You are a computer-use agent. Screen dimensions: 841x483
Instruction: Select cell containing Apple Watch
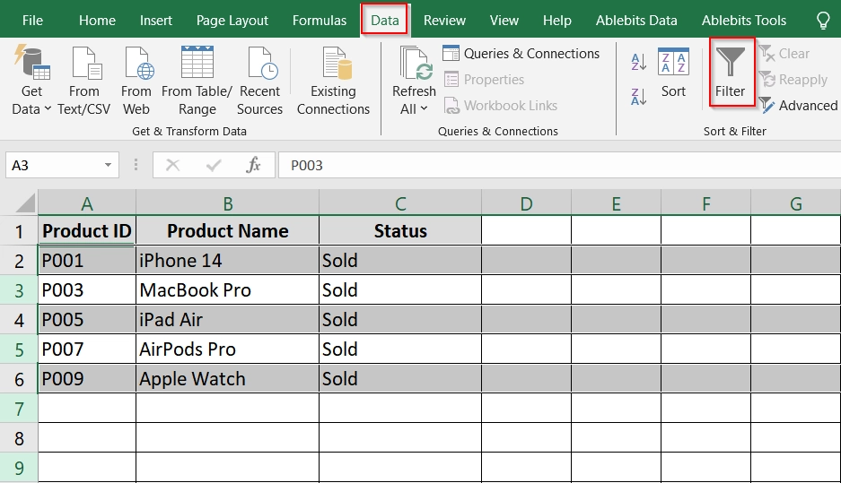tap(227, 378)
